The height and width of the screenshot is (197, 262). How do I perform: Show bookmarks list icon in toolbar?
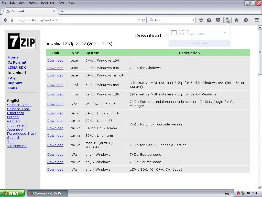[x=209, y=20]
